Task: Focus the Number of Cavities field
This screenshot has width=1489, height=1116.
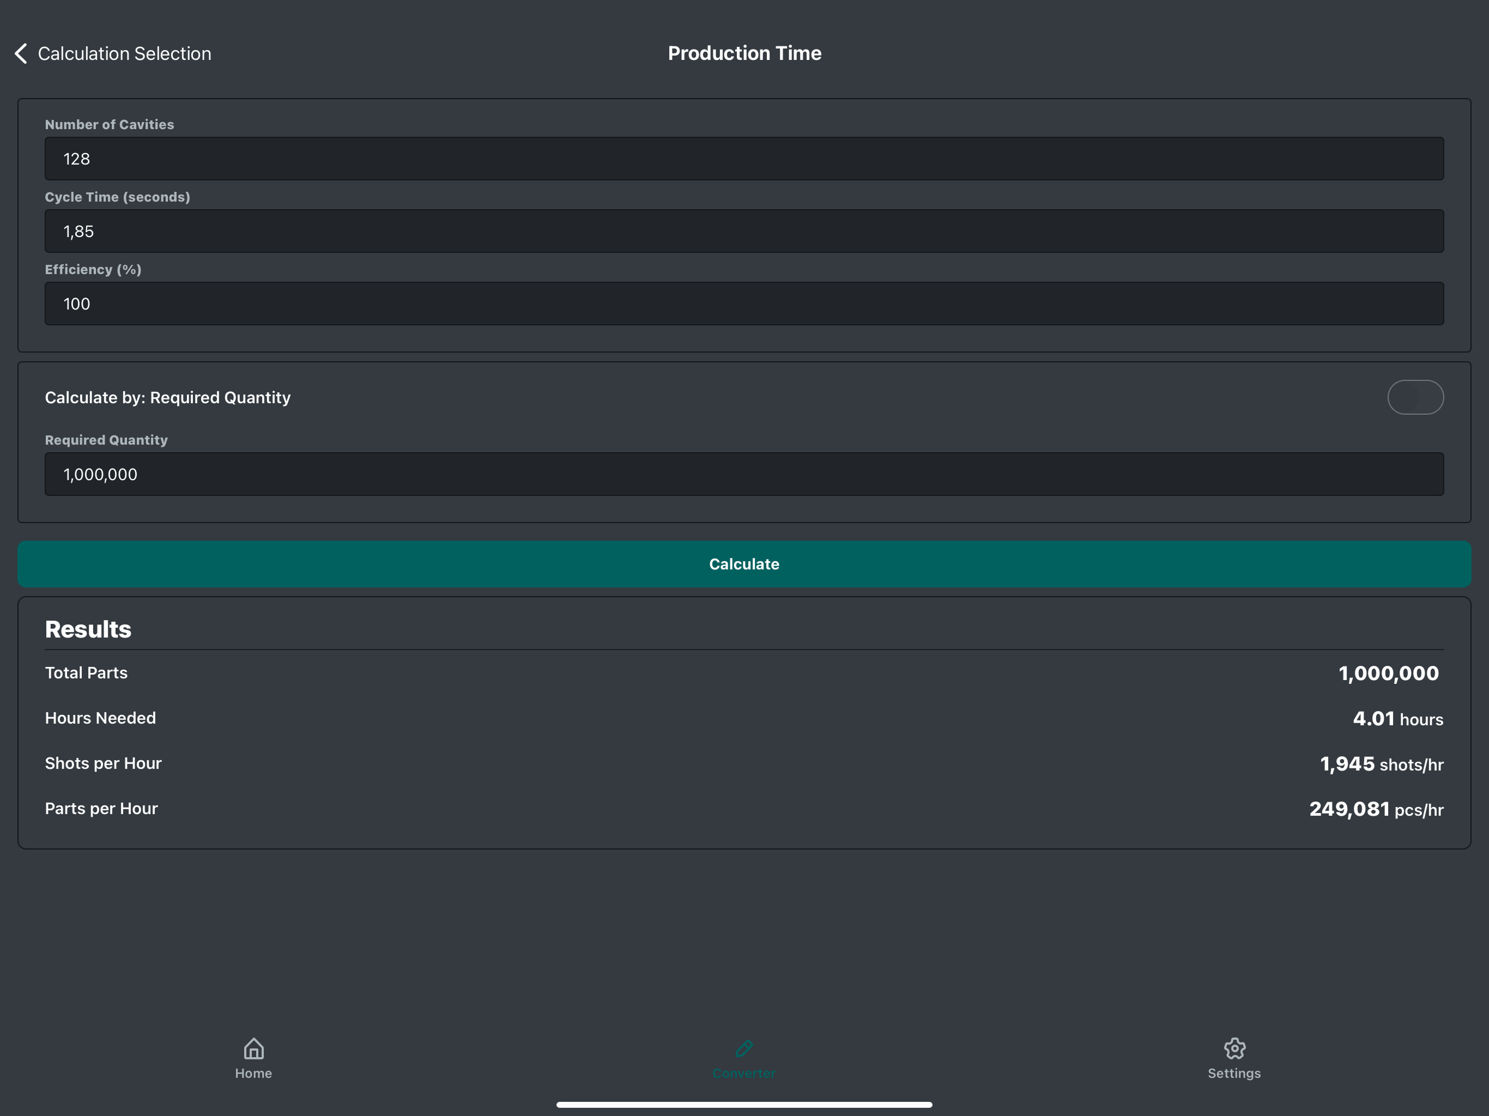Action: (744, 159)
